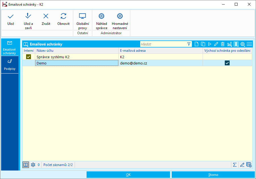The width and height of the screenshot is (256, 179).
Task: Open the hamburger menu in grid header
Action: (x=249, y=44)
